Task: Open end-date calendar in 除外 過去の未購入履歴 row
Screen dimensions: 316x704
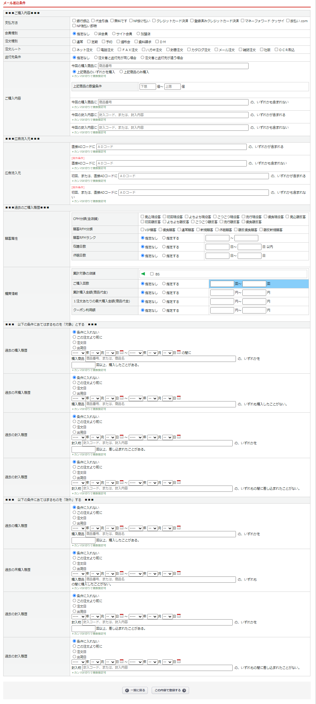Action: point(179,573)
